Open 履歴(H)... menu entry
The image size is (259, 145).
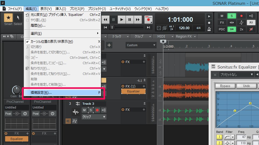click(x=63, y=25)
